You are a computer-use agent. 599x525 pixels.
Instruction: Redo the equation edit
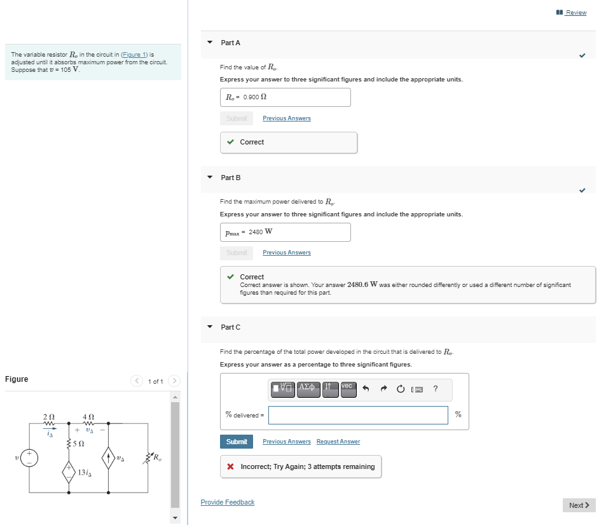[383, 389]
